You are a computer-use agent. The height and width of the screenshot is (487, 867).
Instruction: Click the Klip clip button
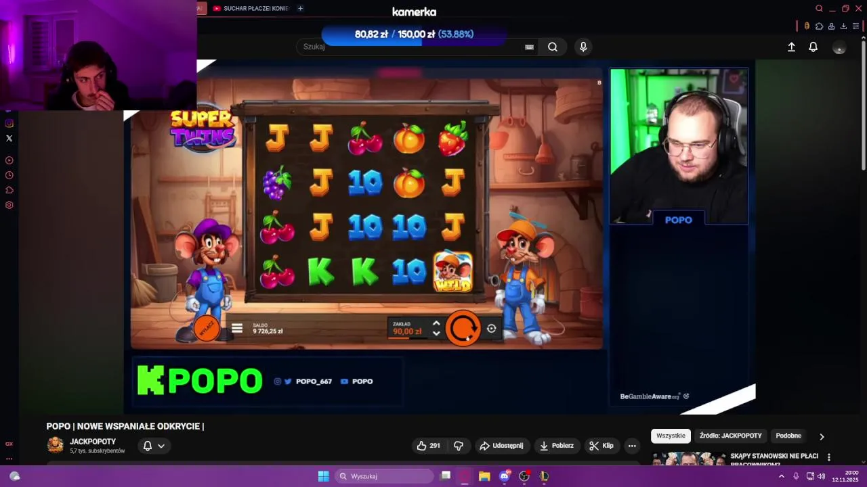click(x=601, y=446)
